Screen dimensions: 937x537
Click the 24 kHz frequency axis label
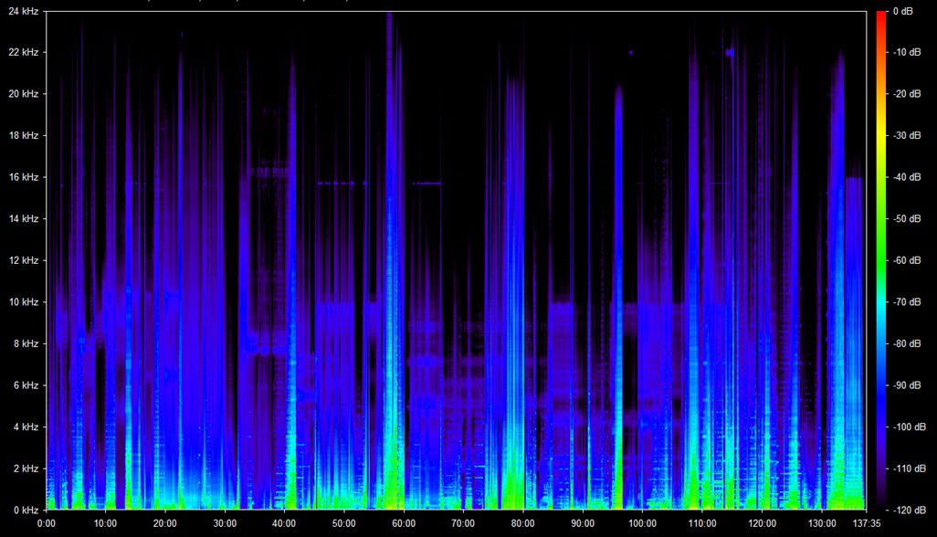[24, 11]
